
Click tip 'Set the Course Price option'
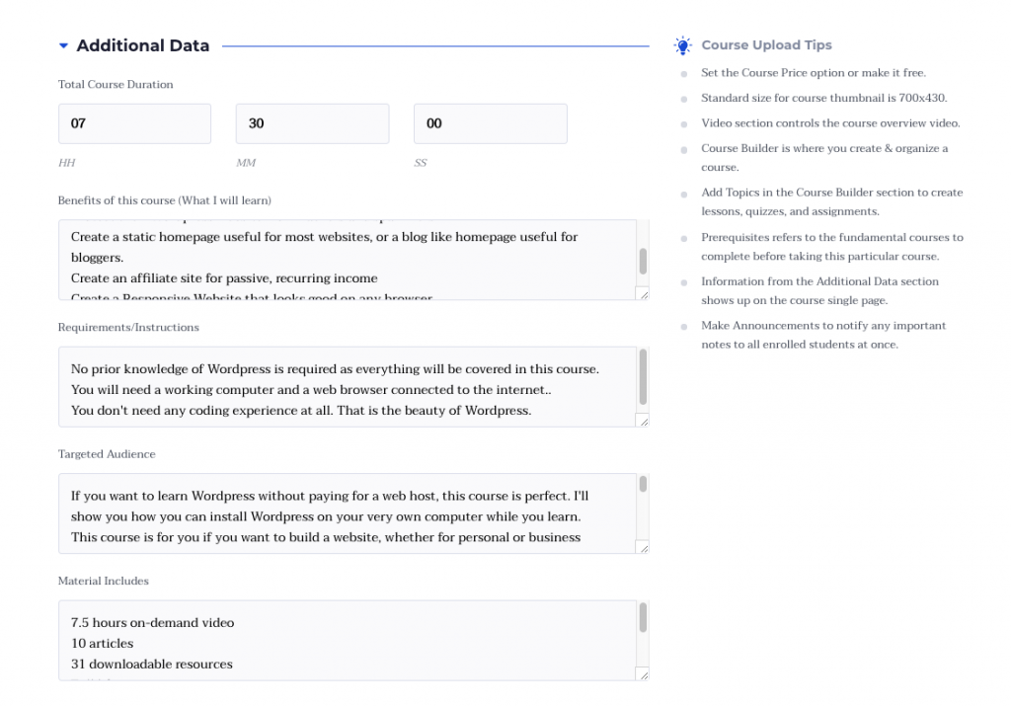tap(814, 73)
